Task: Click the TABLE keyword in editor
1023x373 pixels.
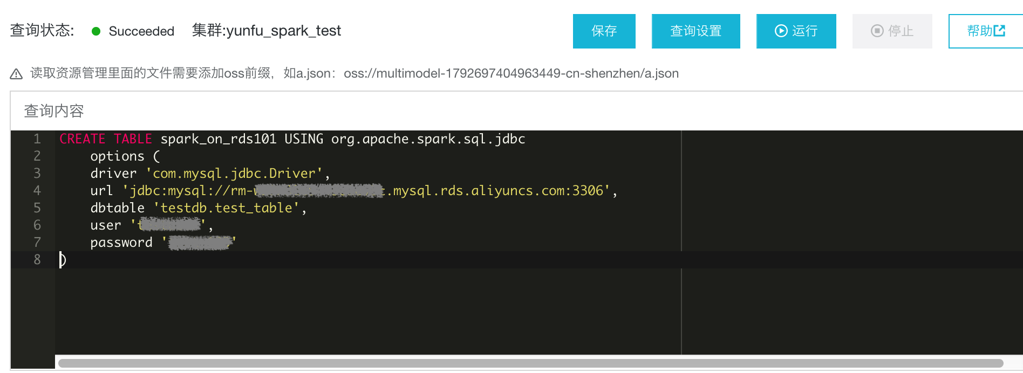Action: pyautogui.click(x=133, y=139)
